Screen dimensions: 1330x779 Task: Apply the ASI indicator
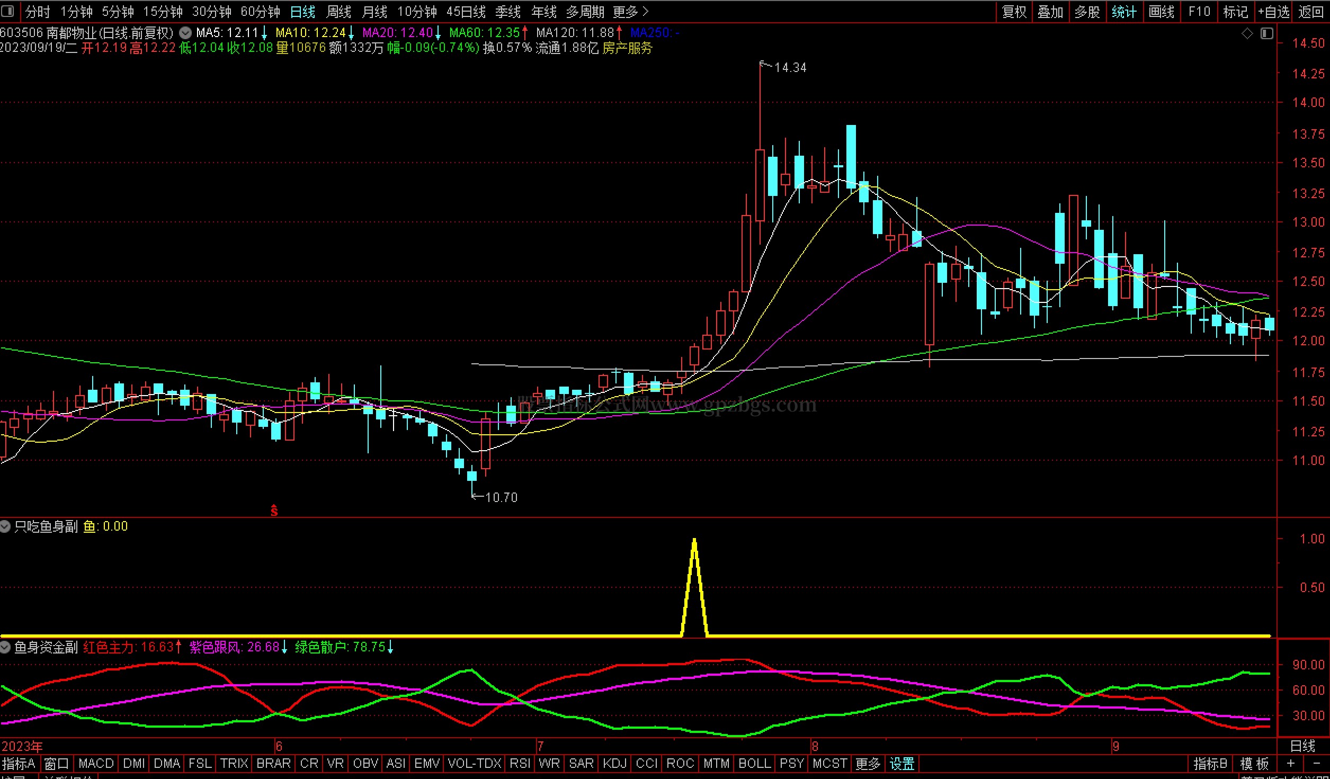pos(396,764)
